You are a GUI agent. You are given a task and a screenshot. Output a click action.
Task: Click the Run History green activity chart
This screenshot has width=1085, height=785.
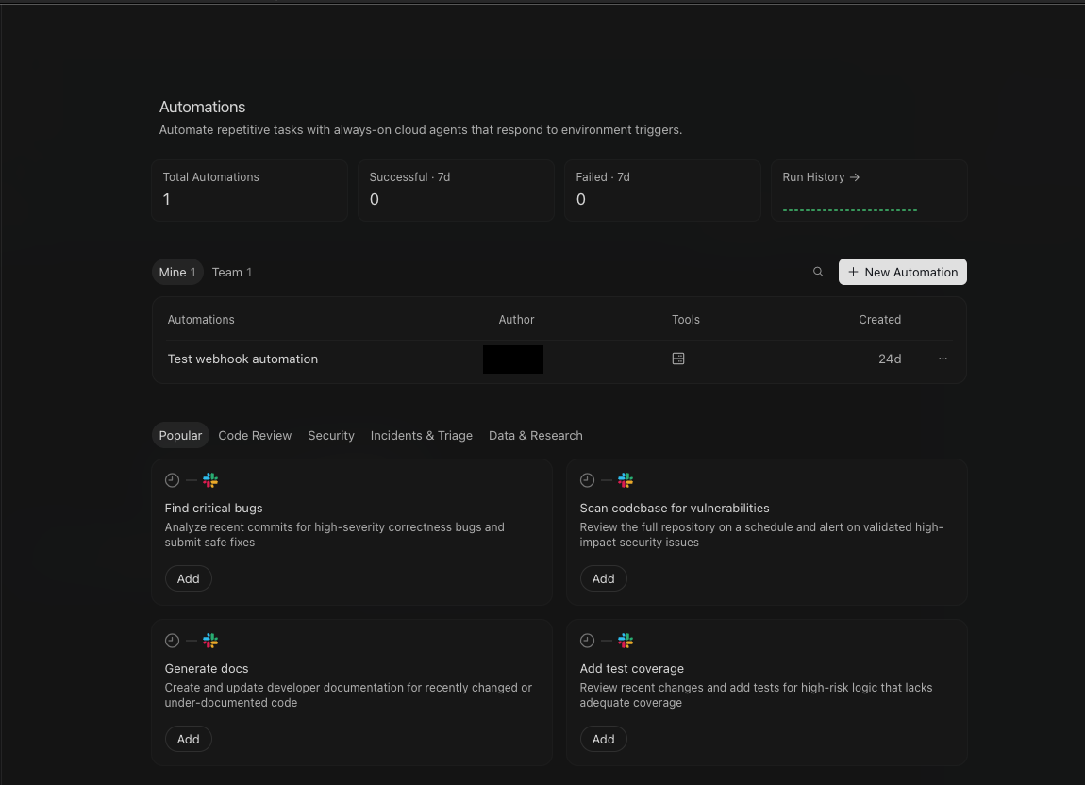[850, 209]
